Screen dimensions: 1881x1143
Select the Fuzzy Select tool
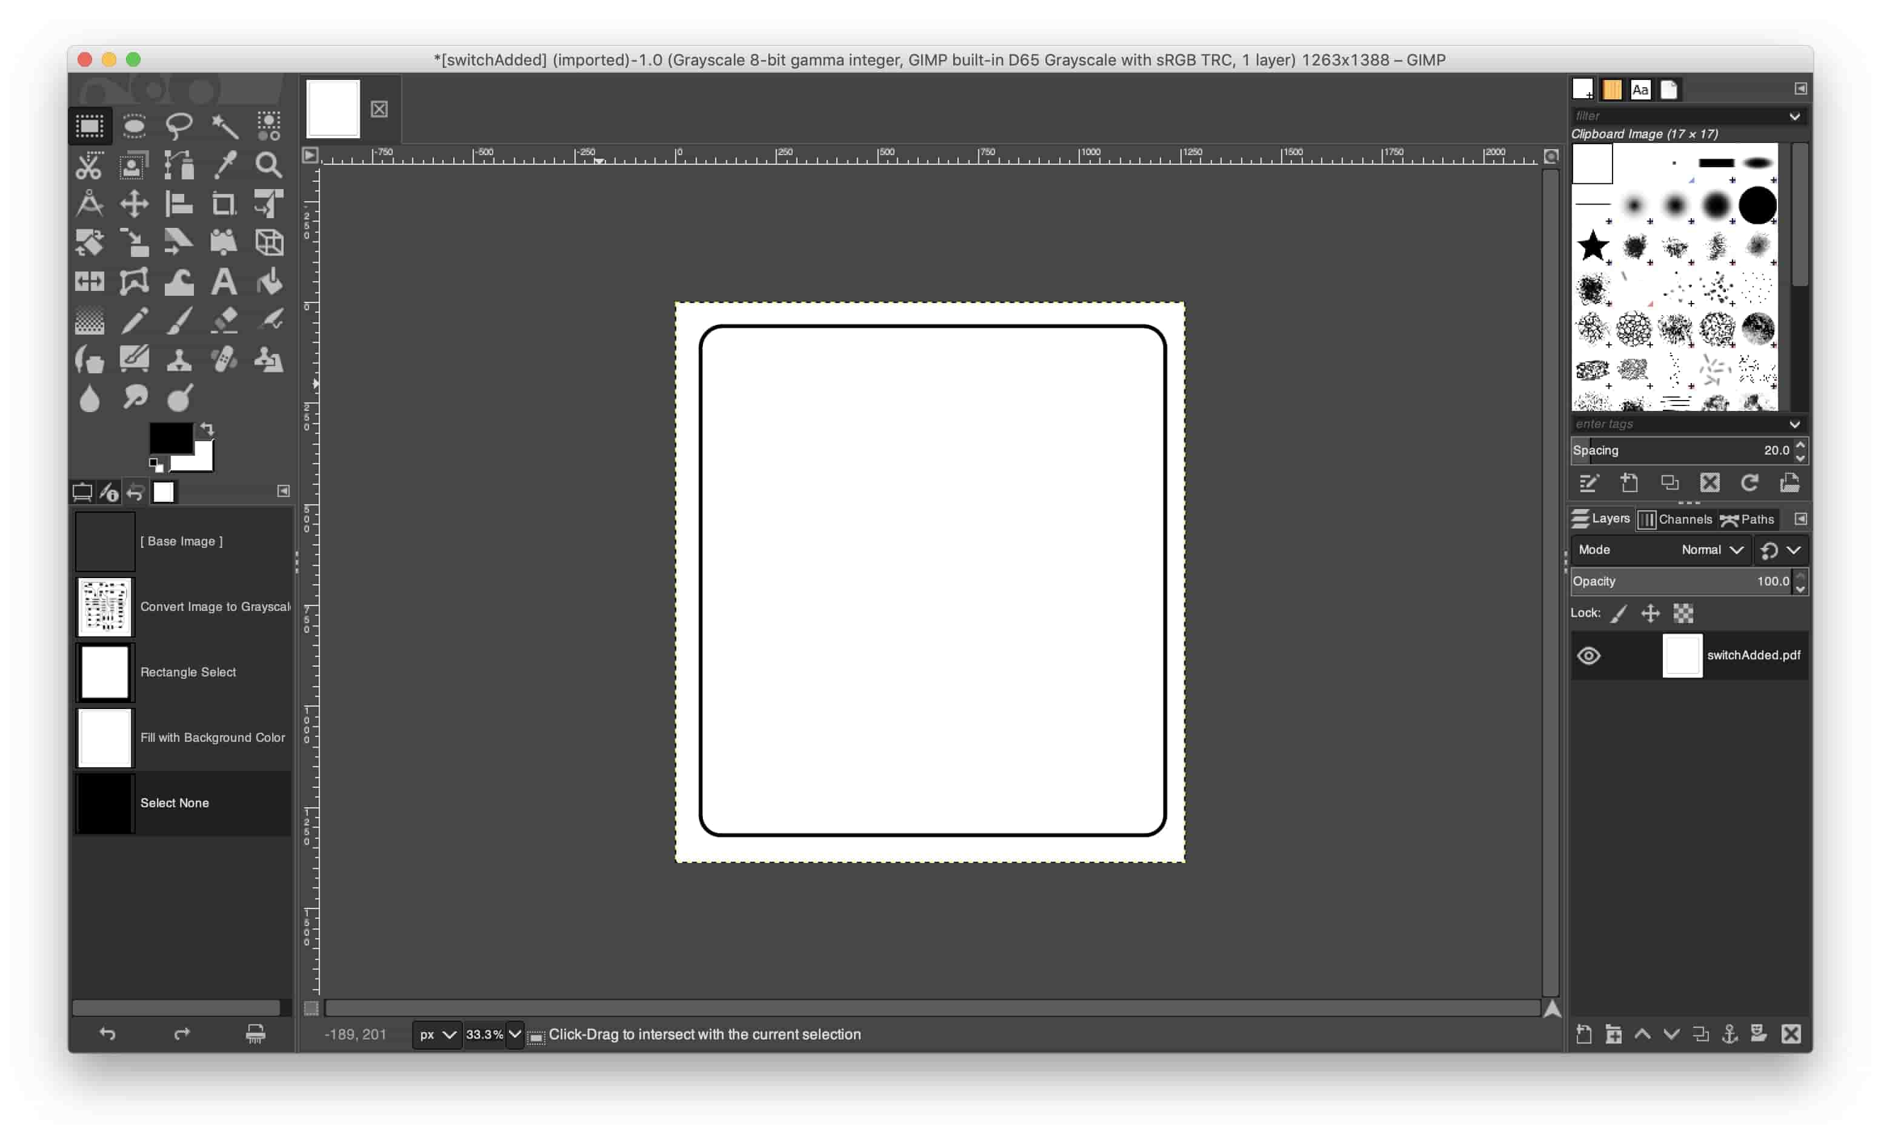[222, 125]
